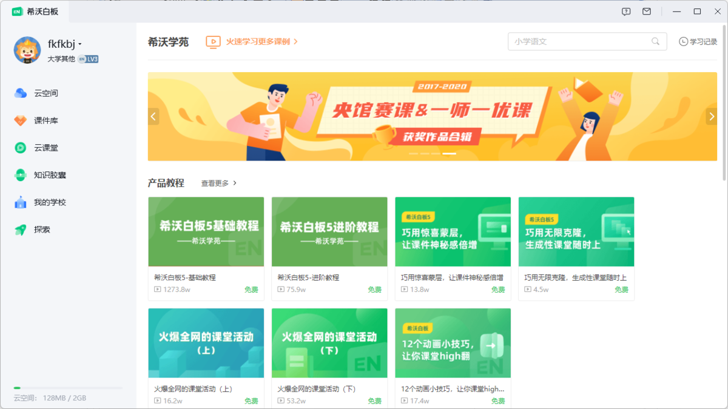Select 课件库 in the sidebar
Image resolution: width=728 pixels, height=409 pixels.
40,120
